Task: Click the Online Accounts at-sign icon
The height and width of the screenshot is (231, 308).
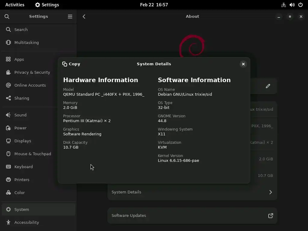Action: pyautogui.click(x=8, y=85)
